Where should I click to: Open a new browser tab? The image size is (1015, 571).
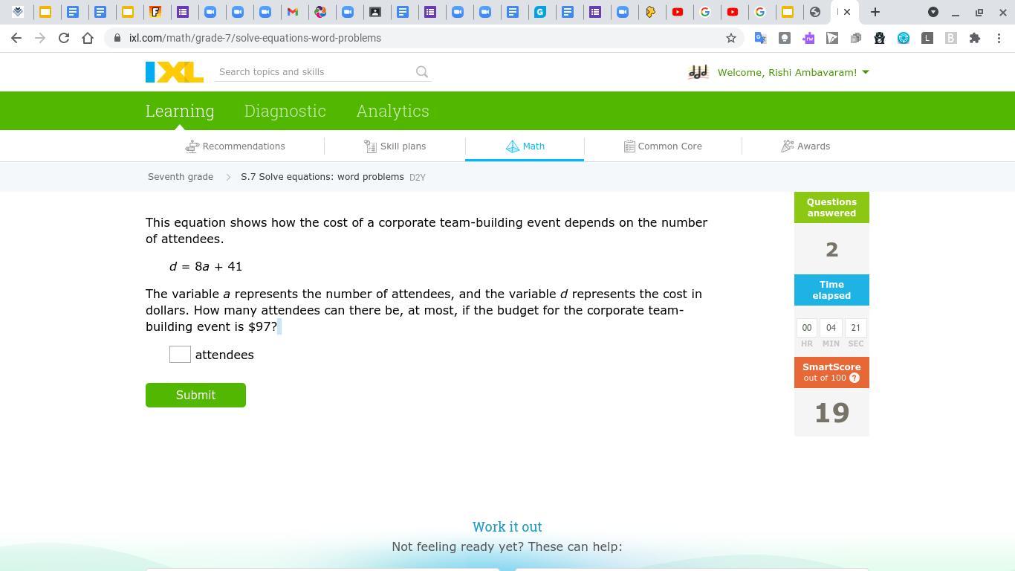point(875,12)
